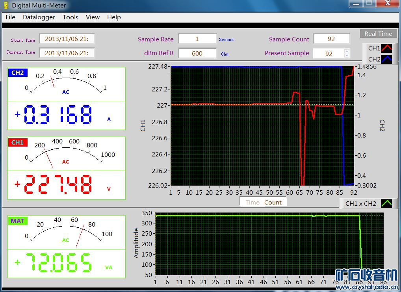The height and width of the screenshot is (292, 401).
Task: Switch the x-axis to Time mode
Action: click(252, 202)
